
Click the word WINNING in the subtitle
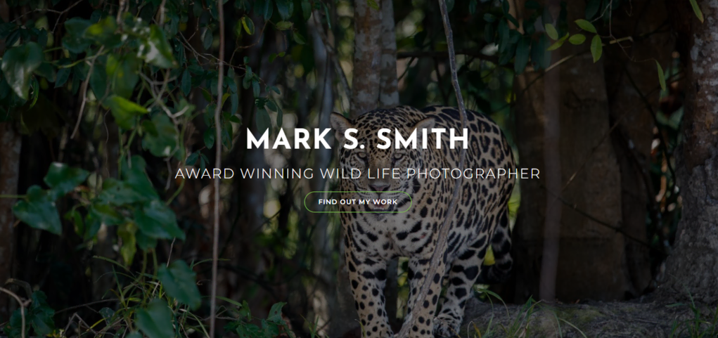278,174
